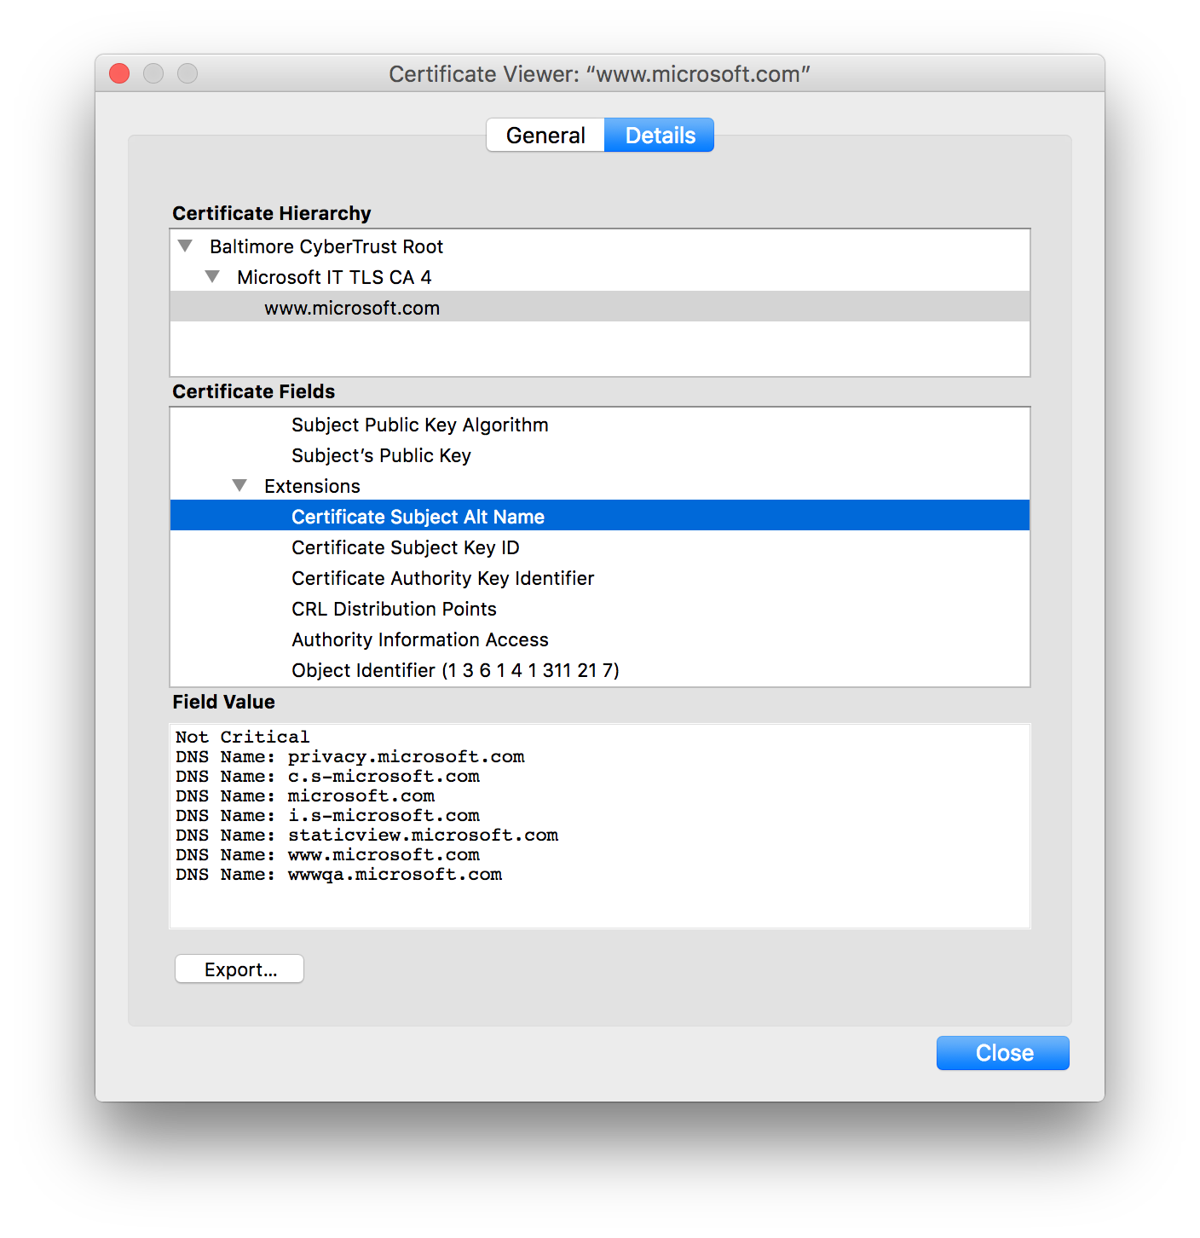Click DNS Name privacy.microsoft.com line
Viewport: 1200px width, 1238px height.
point(350,756)
